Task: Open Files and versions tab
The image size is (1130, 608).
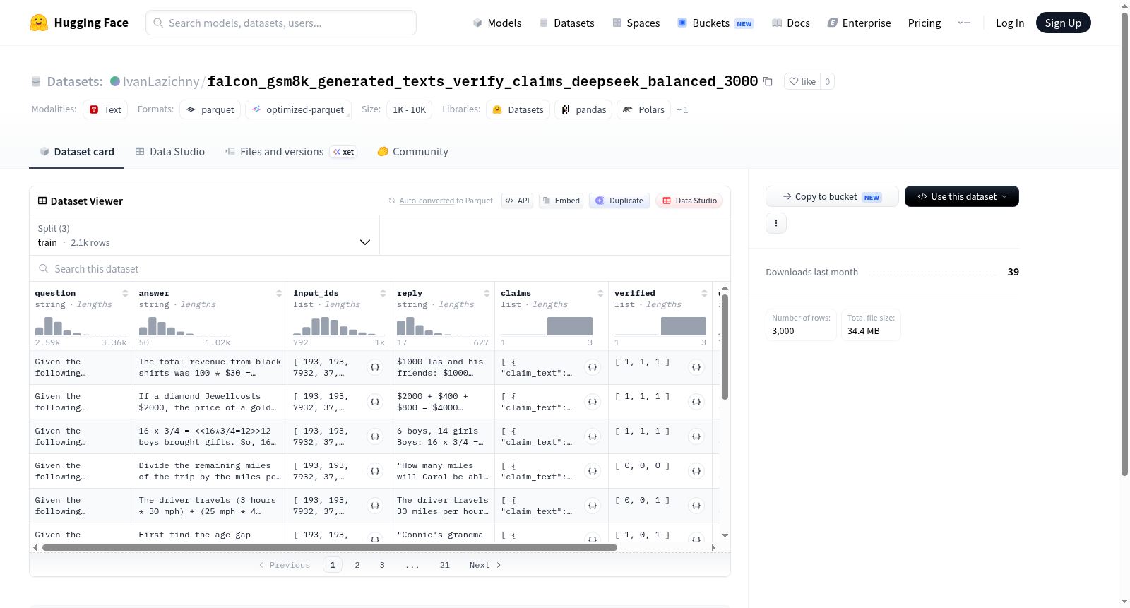Action: click(x=291, y=152)
